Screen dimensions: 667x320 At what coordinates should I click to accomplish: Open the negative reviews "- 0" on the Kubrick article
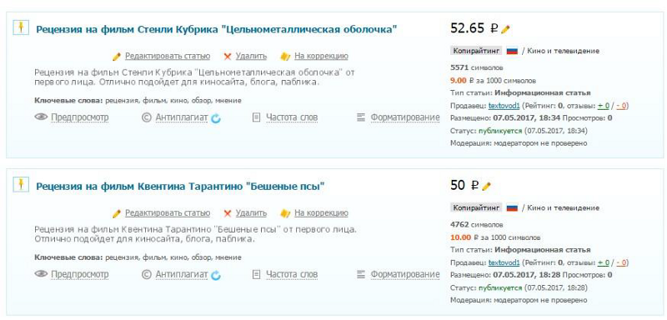click(622, 105)
